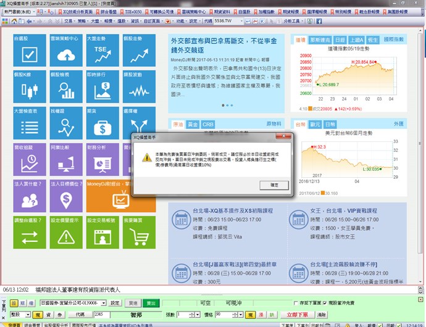Open the 同業比較 tile

66,159
